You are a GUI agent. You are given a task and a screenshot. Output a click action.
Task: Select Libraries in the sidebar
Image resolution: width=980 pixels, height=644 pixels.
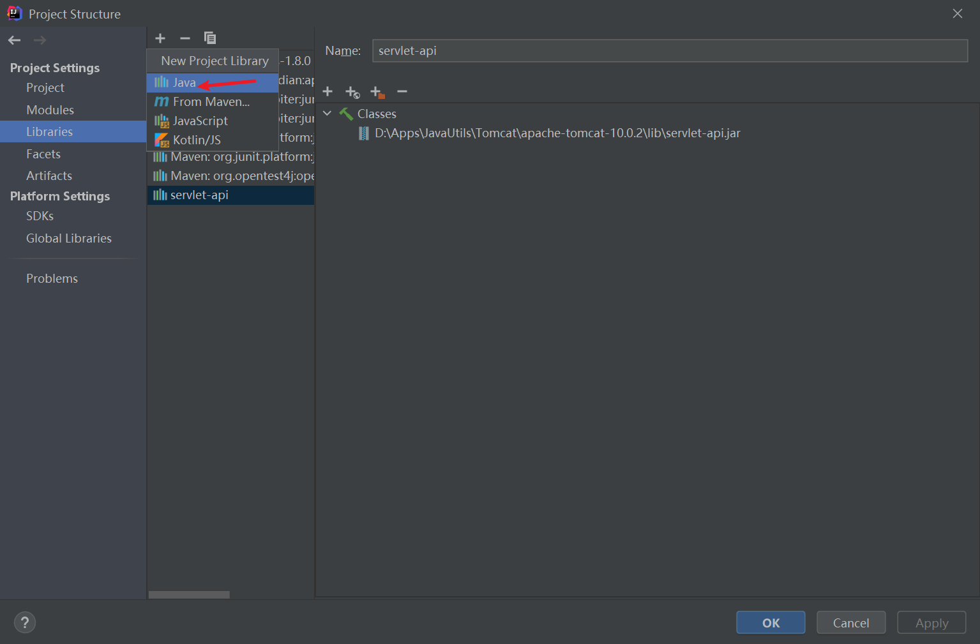point(73,131)
